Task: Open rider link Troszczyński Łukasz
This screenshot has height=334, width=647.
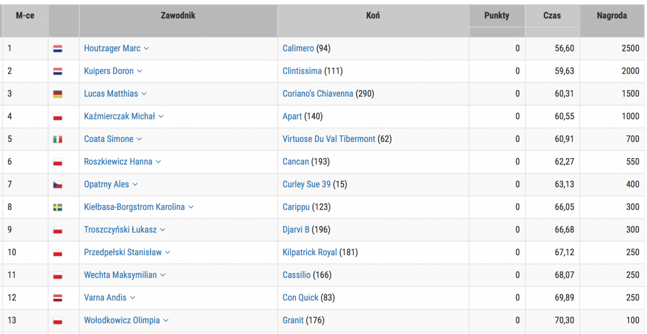Action: click(120, 230)
